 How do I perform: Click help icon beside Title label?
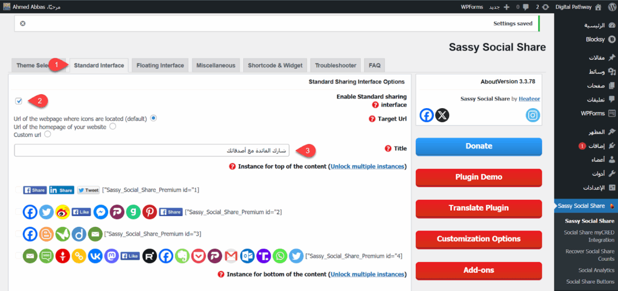388,149
